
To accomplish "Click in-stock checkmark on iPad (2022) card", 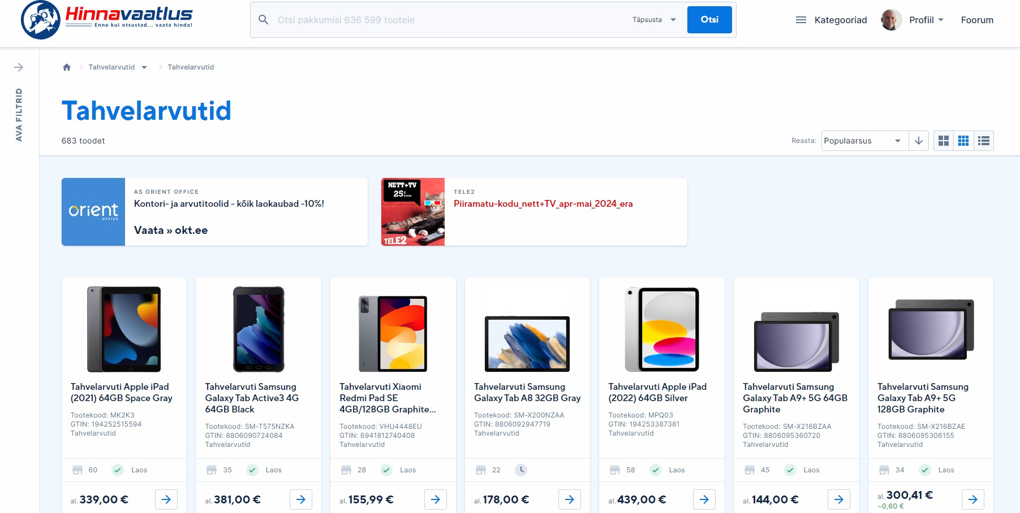I will click(x=656, y=470).
